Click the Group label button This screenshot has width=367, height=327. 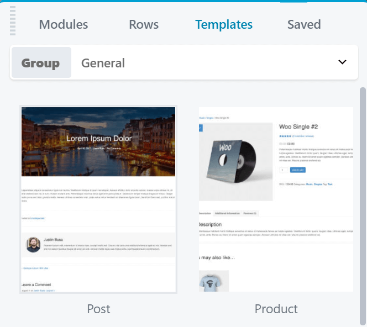41,62
